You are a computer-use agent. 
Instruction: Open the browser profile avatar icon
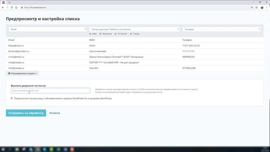click(x=262, y=8)
